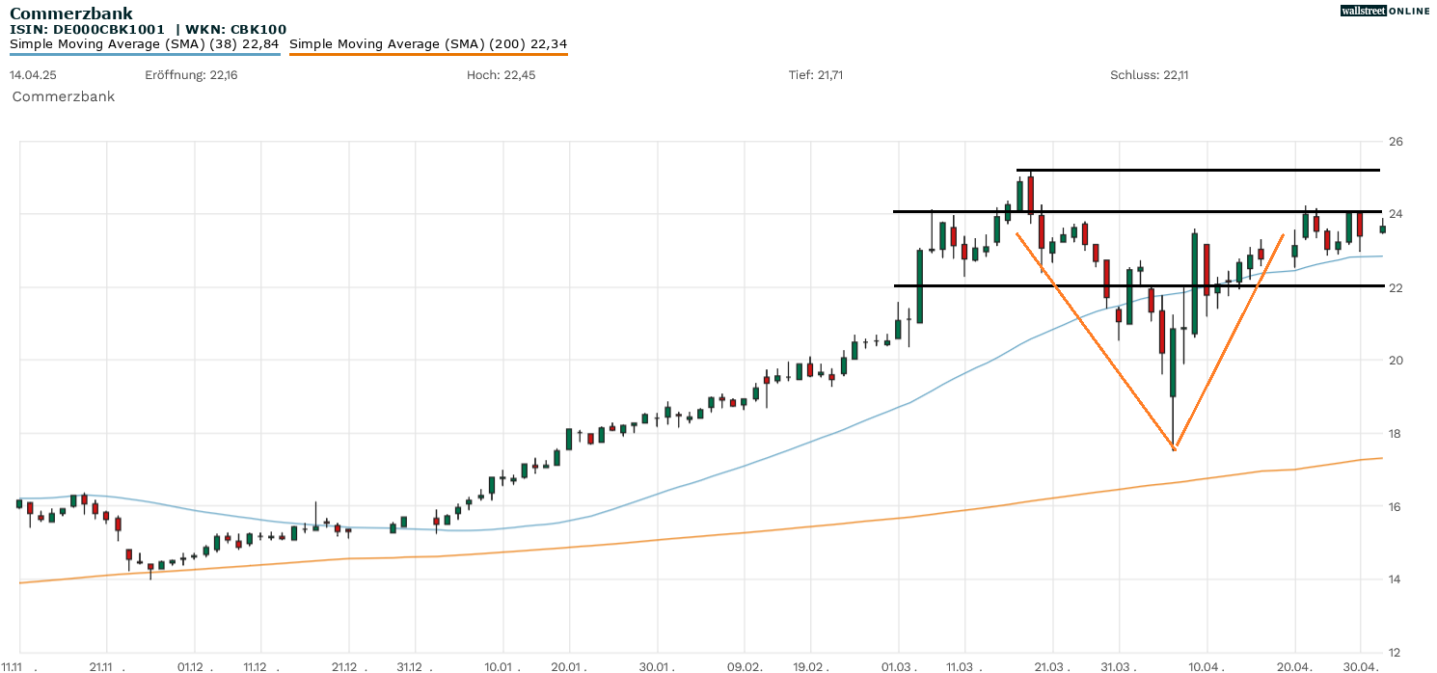1437x673 pixels.
Task: Click the 19.02. date axis label
Action: (809, 666)
